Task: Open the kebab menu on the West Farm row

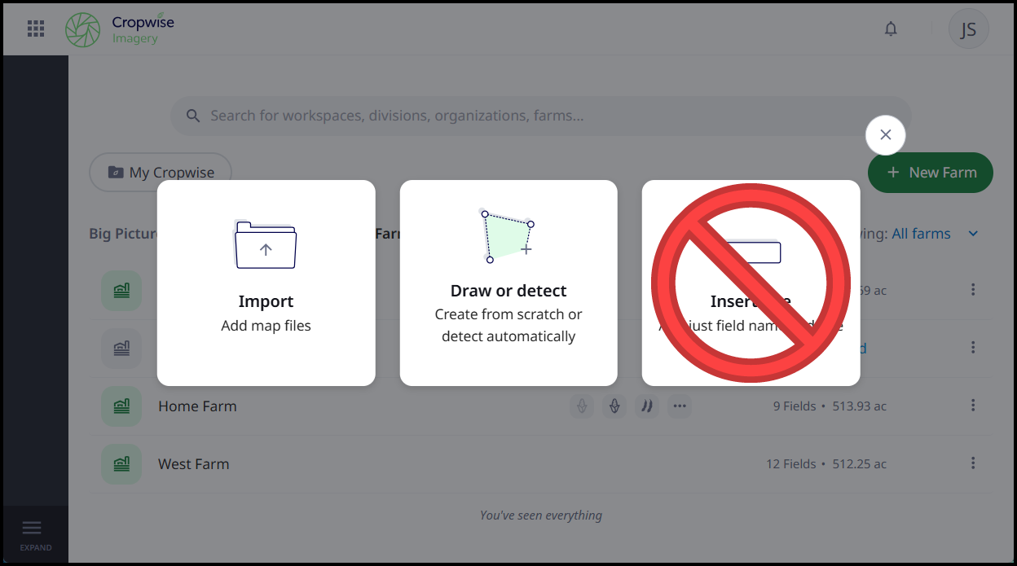Action: [x=973, y=463]
